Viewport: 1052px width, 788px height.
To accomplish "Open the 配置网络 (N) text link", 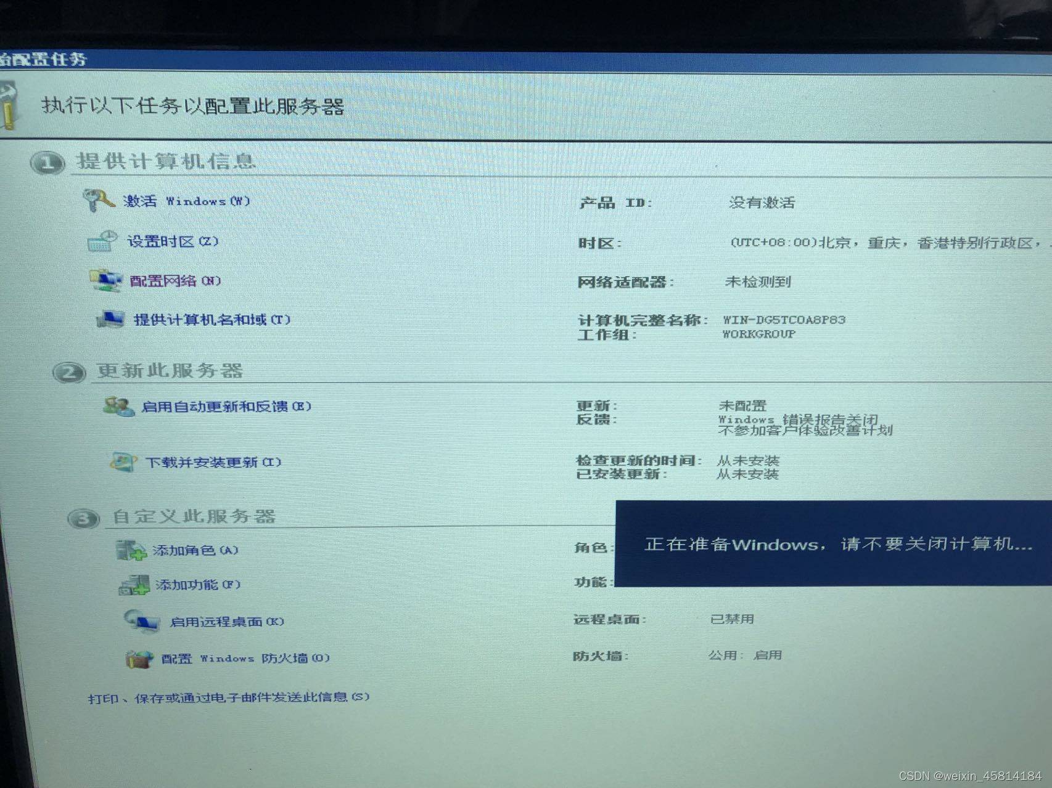I will (x=175, y=281).
